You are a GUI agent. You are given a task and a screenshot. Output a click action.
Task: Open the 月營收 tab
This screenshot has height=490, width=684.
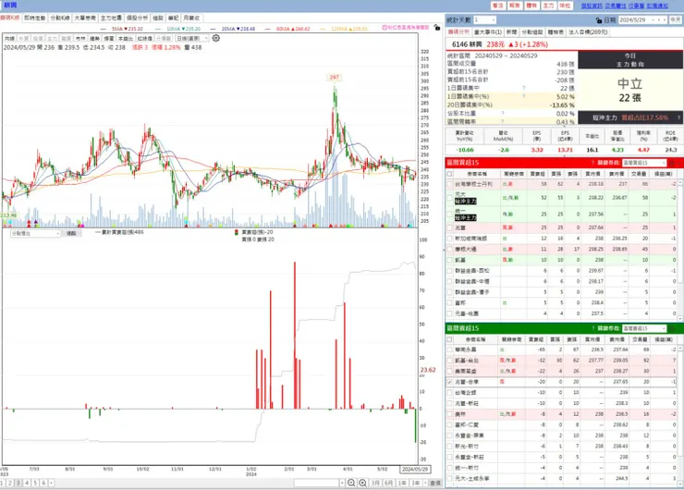point(191,18)
